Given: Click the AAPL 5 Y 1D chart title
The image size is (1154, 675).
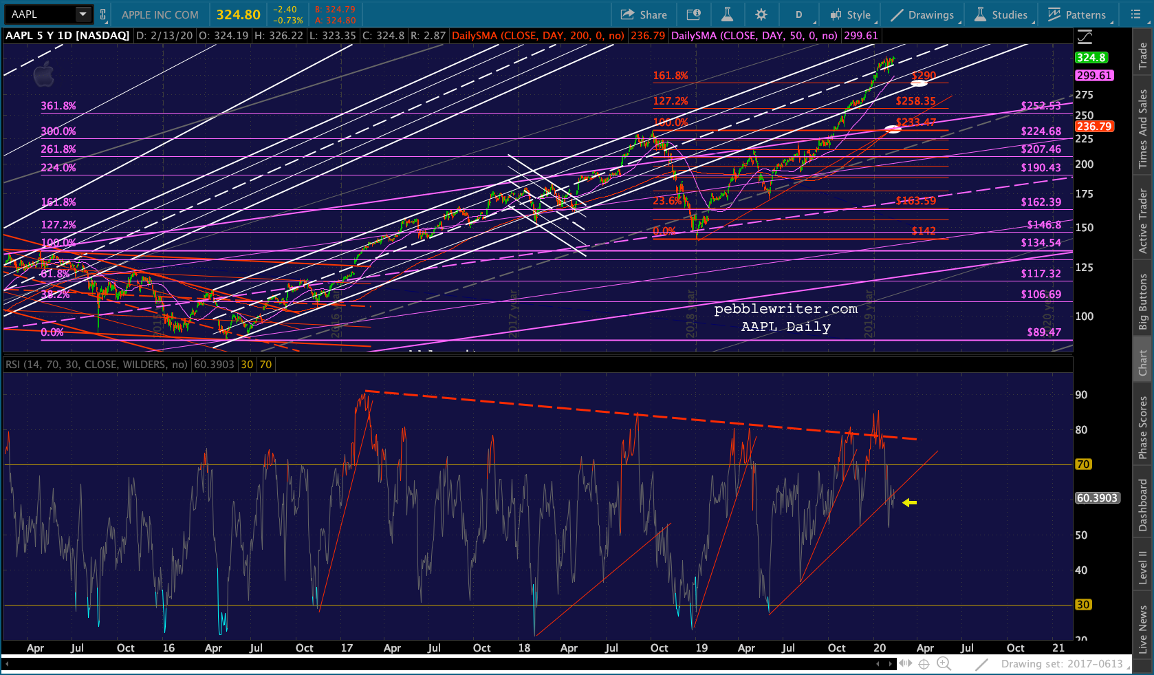Looking at the screenshot, I should (x=67, y=36).
